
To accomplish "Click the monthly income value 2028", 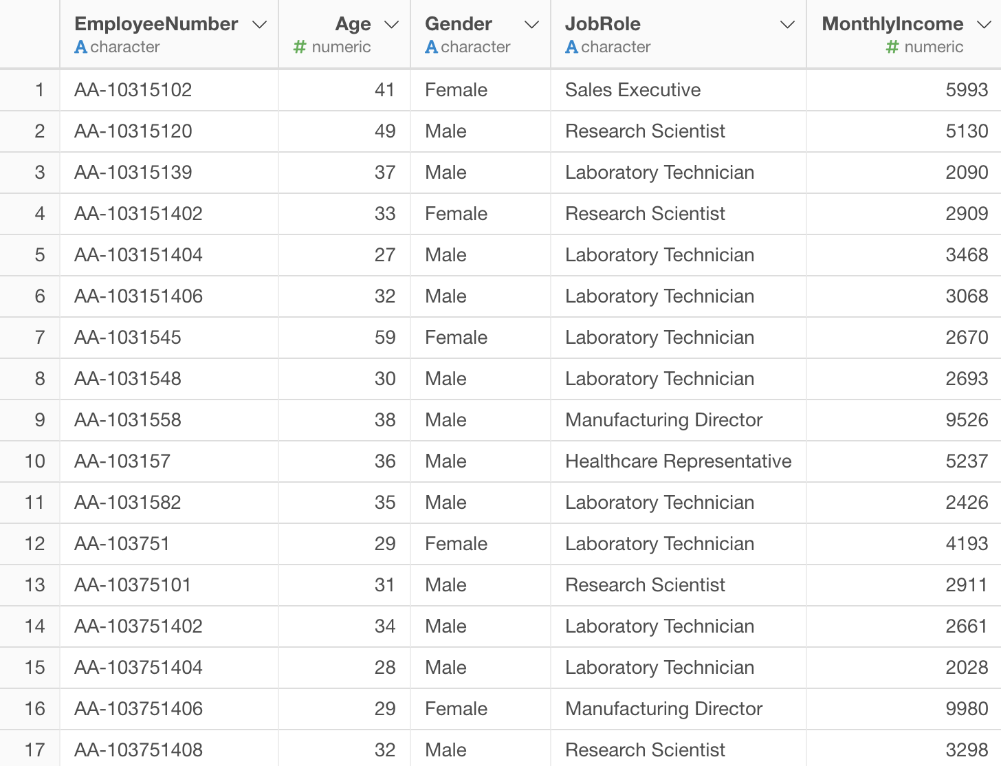I will pyautogui.click(x=967, y=668).
